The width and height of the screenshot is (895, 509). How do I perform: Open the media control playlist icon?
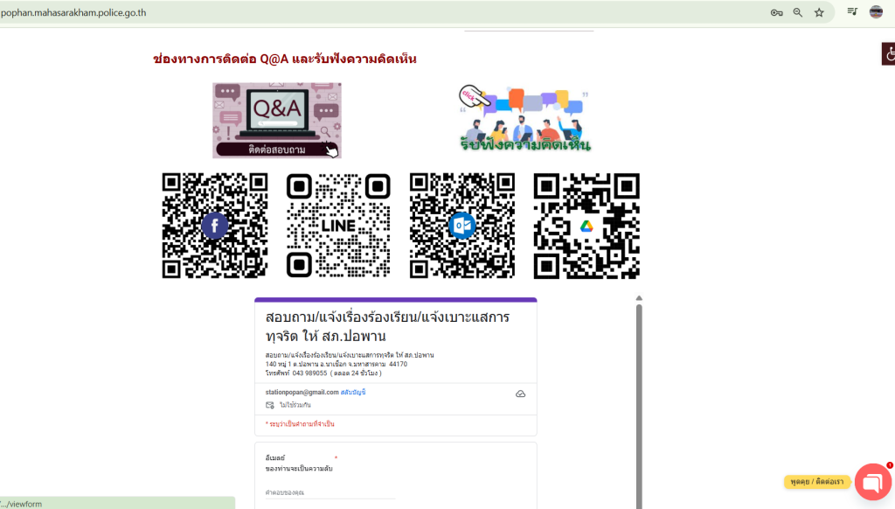coord(852,12)
